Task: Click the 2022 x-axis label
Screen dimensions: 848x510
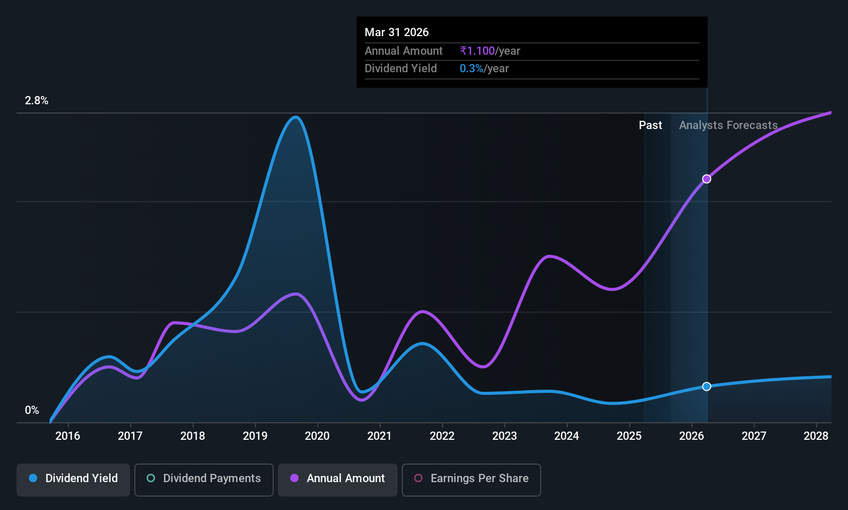Action: 442,436
